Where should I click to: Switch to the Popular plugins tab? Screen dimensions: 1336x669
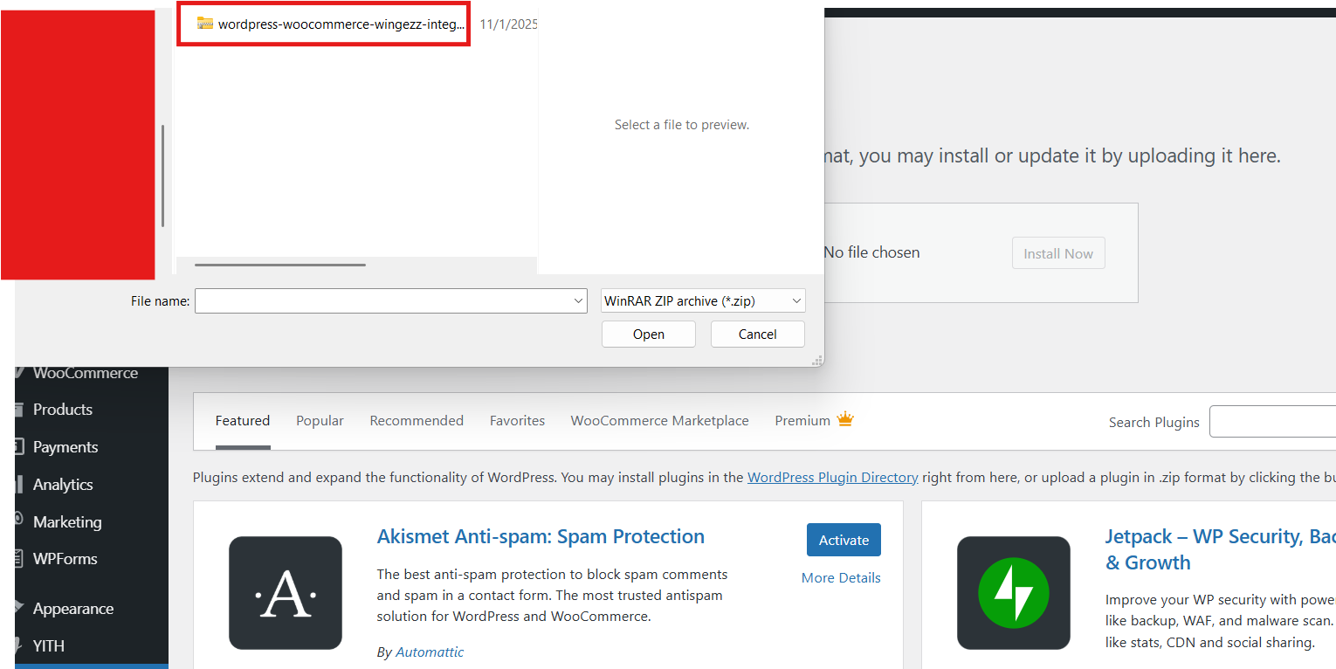coord(320,421)
